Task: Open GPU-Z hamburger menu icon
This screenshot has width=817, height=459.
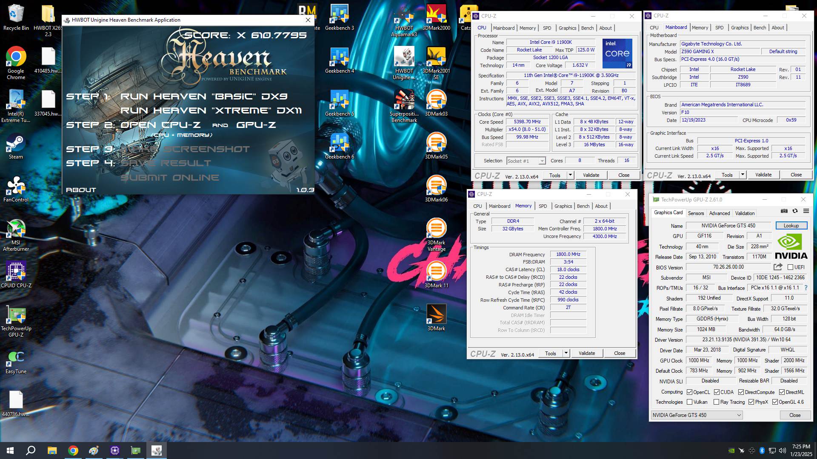Action: click(x=806, y=211)
